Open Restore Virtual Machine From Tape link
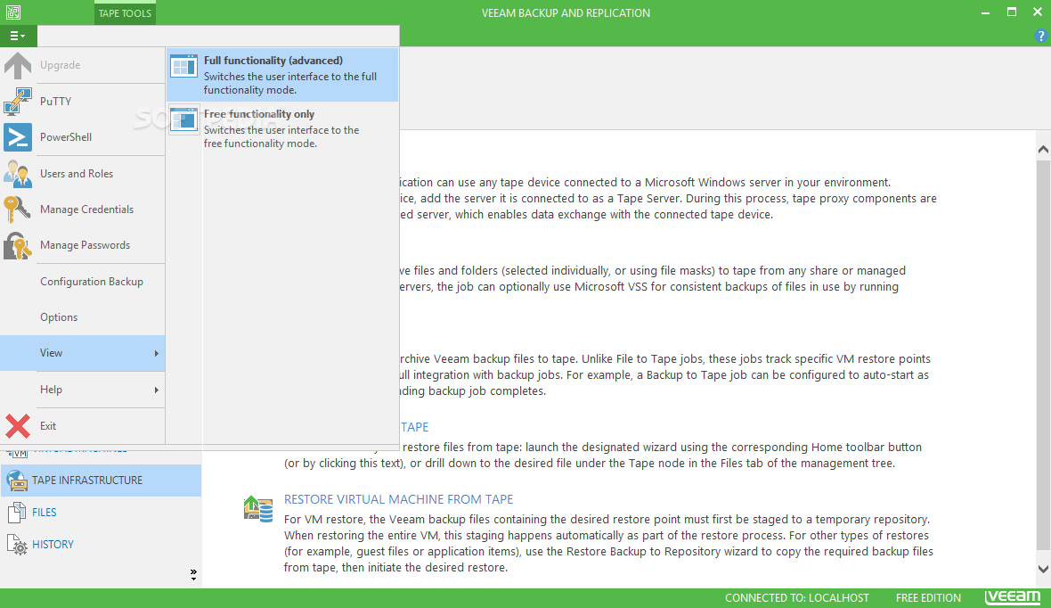 point(398,499)
